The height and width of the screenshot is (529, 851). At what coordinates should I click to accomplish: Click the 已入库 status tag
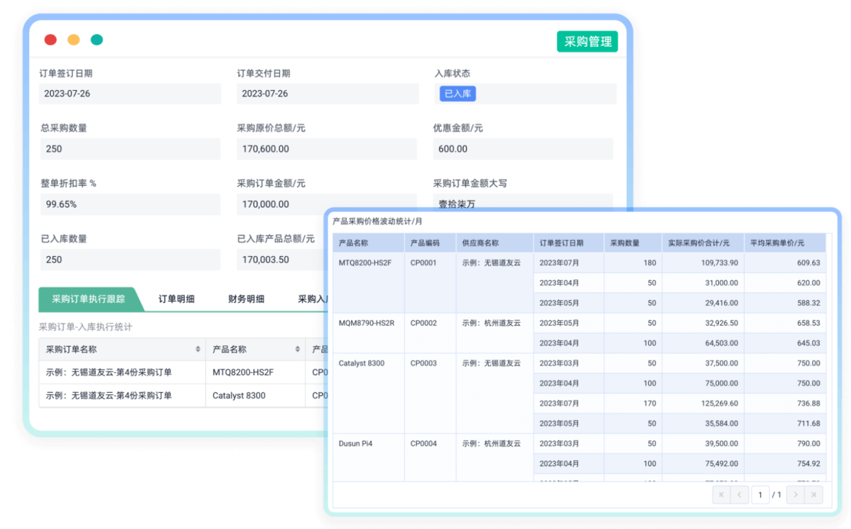coord(457,94)
